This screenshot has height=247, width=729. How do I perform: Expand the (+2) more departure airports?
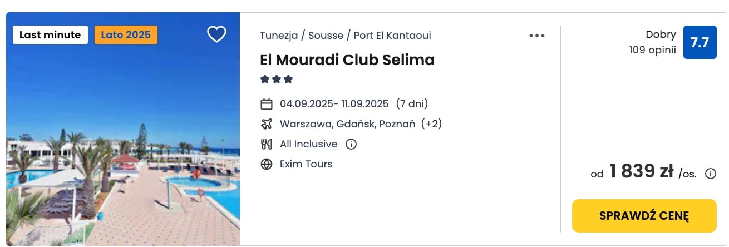click(x=432, y=124)
